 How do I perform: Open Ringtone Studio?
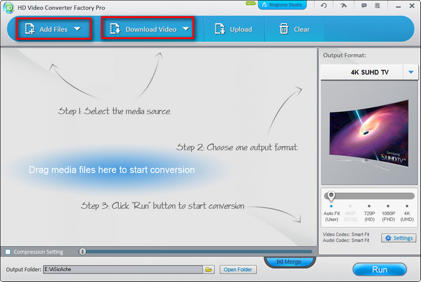[282, 5]
